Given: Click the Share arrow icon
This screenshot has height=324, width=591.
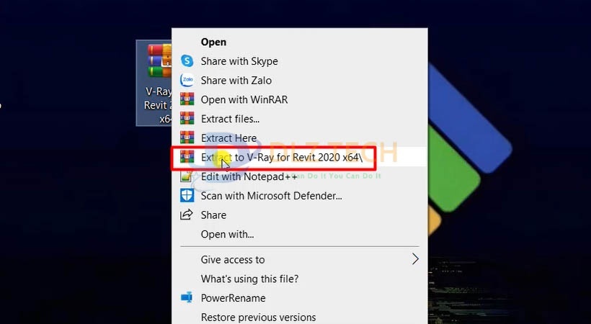Looking at the screenshot, I should [187, 215].
